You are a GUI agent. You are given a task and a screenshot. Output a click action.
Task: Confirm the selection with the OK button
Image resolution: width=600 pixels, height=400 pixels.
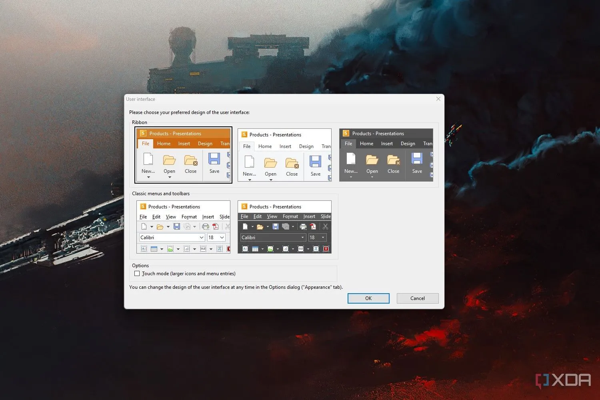coord(368,298)
